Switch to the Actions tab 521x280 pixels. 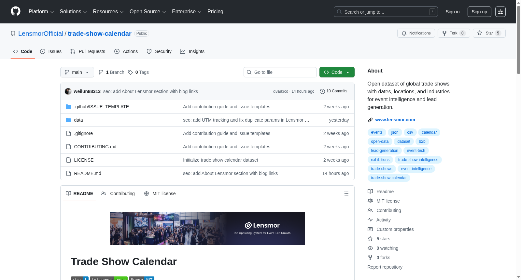[x=126, y=51]
